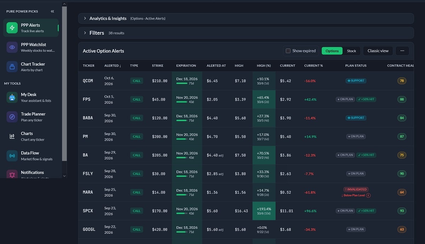The image size is (425, 244).
Task: Click QCOM expiration progress bar 71d
Action: pyautogui.click(x=182, y=84)
